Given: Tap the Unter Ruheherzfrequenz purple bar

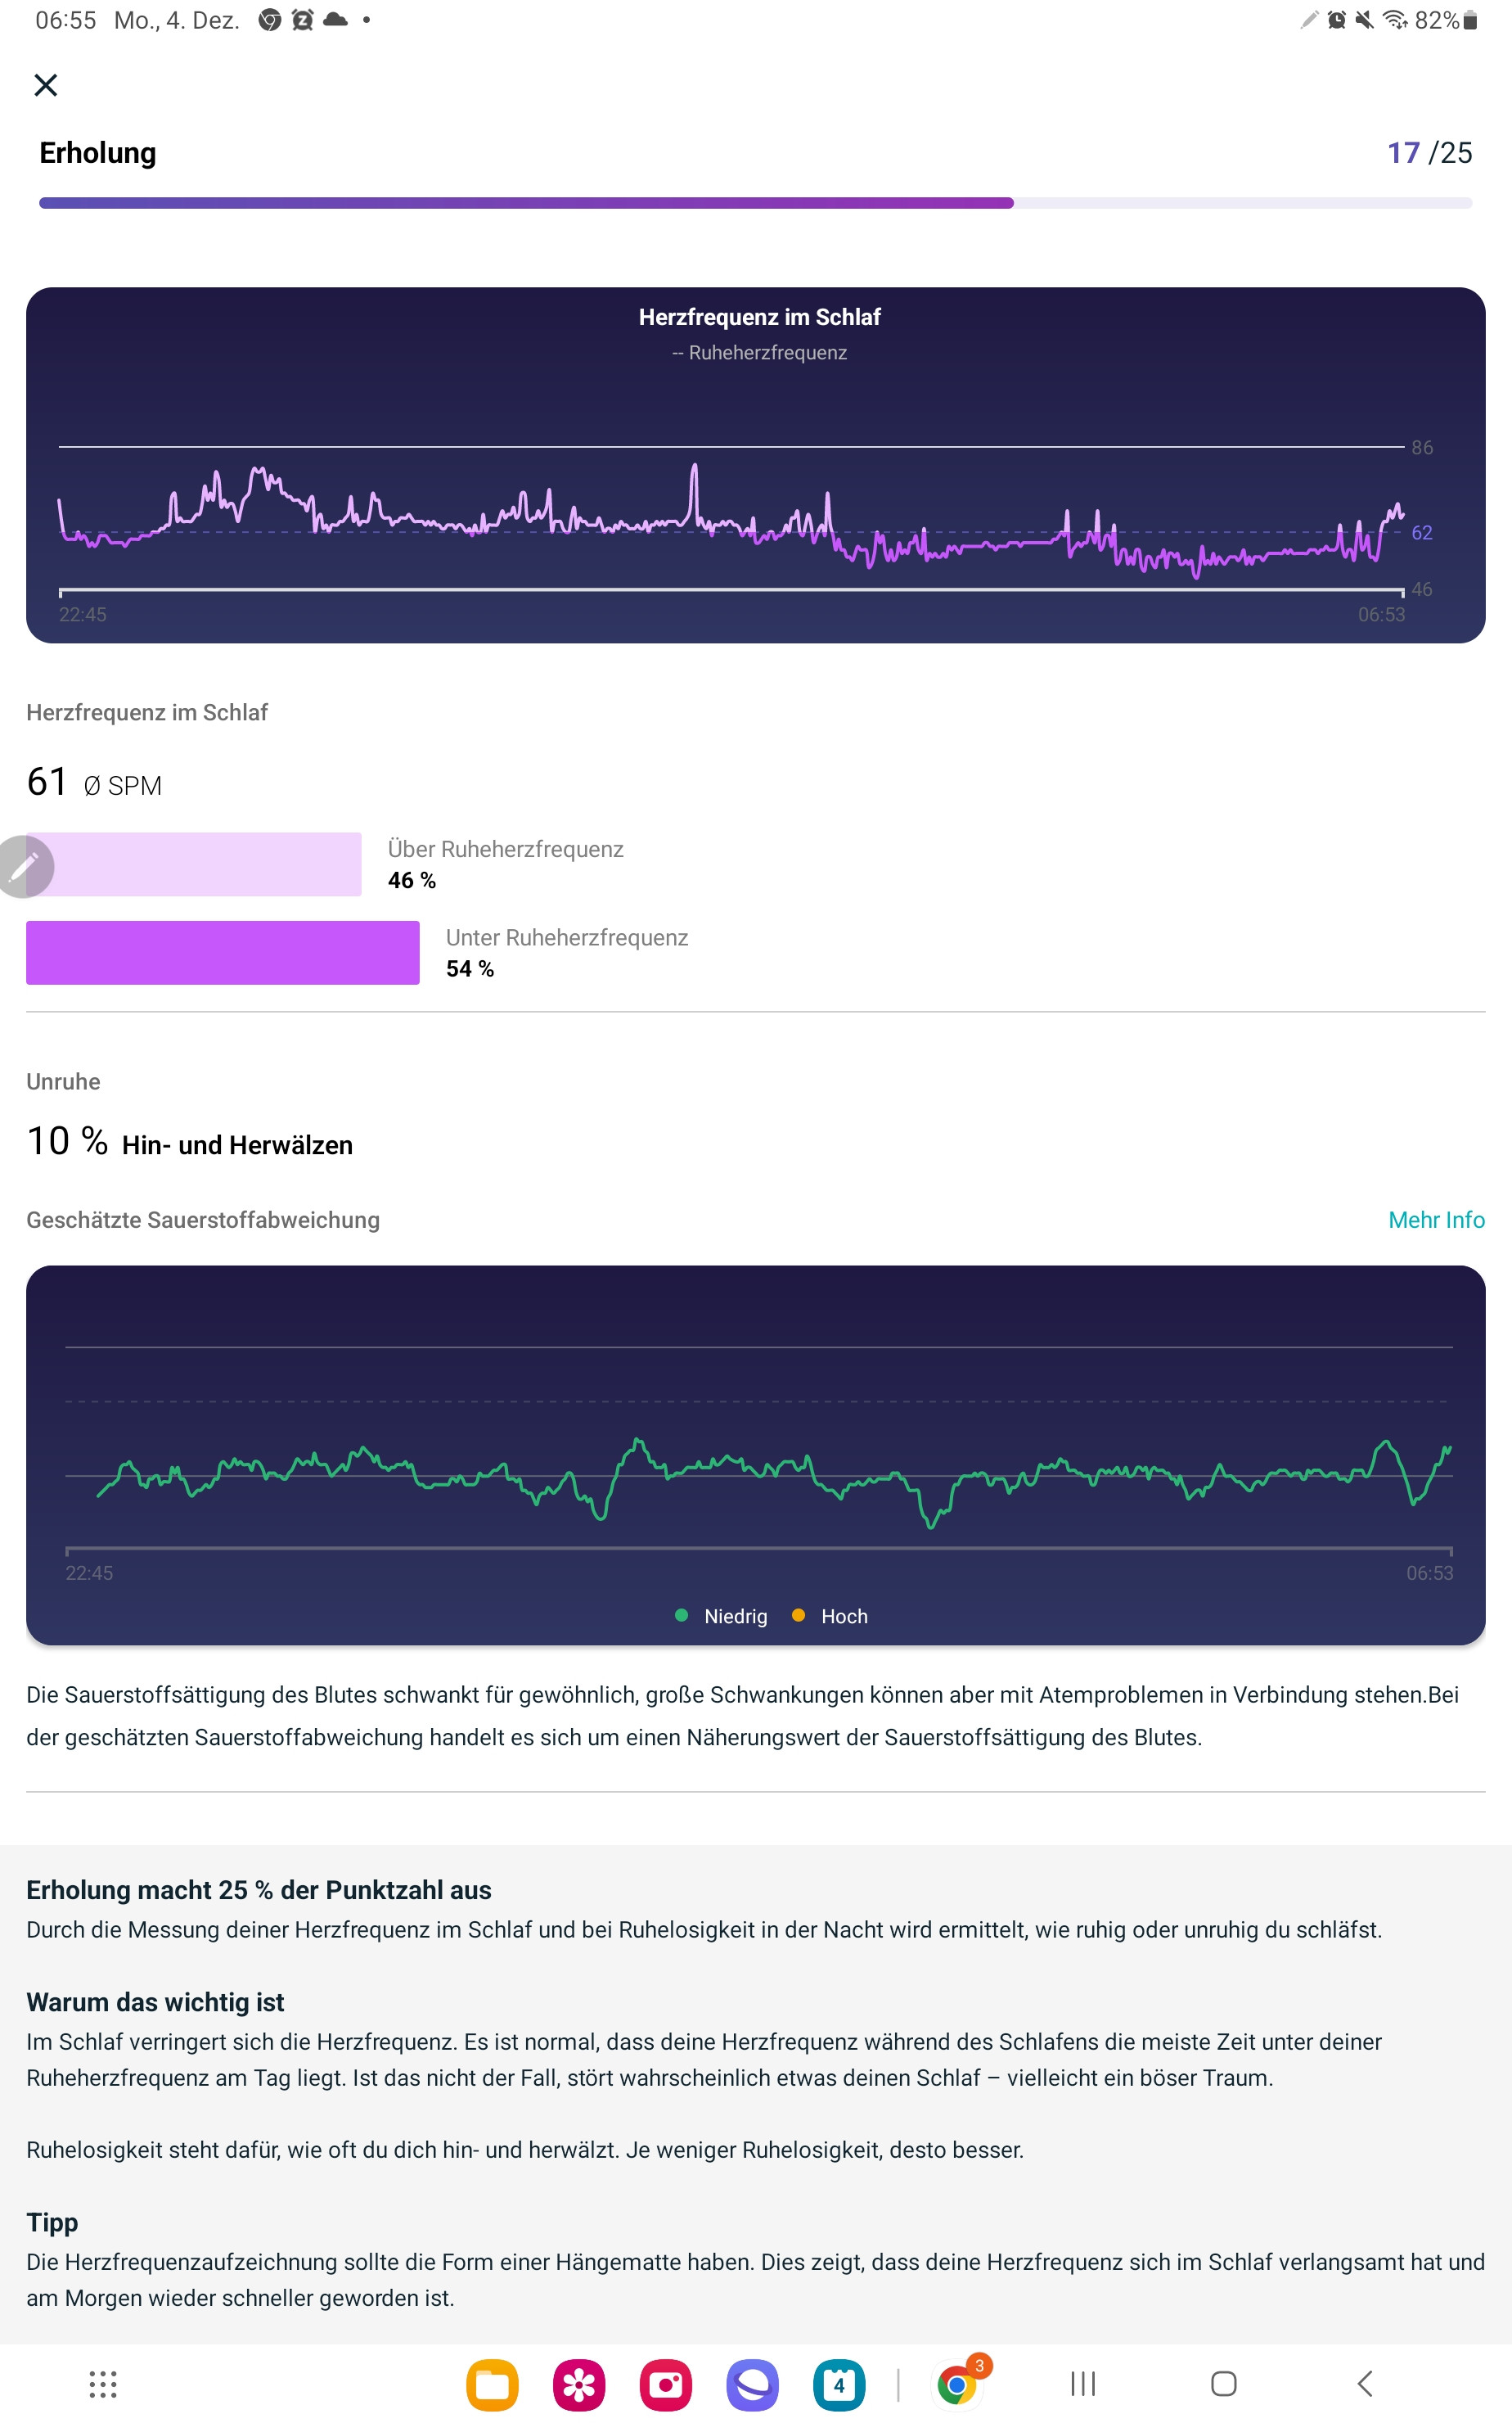Looking at the screenshot, I should 223,952.
